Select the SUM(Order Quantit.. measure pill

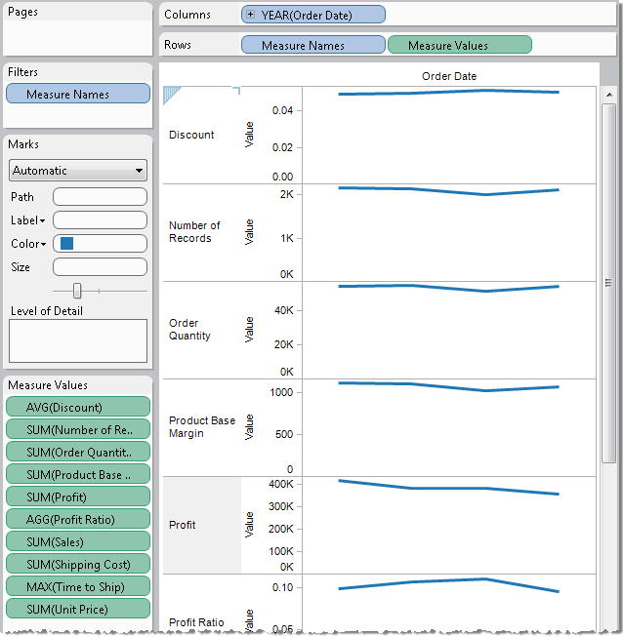tap(78, 452)
